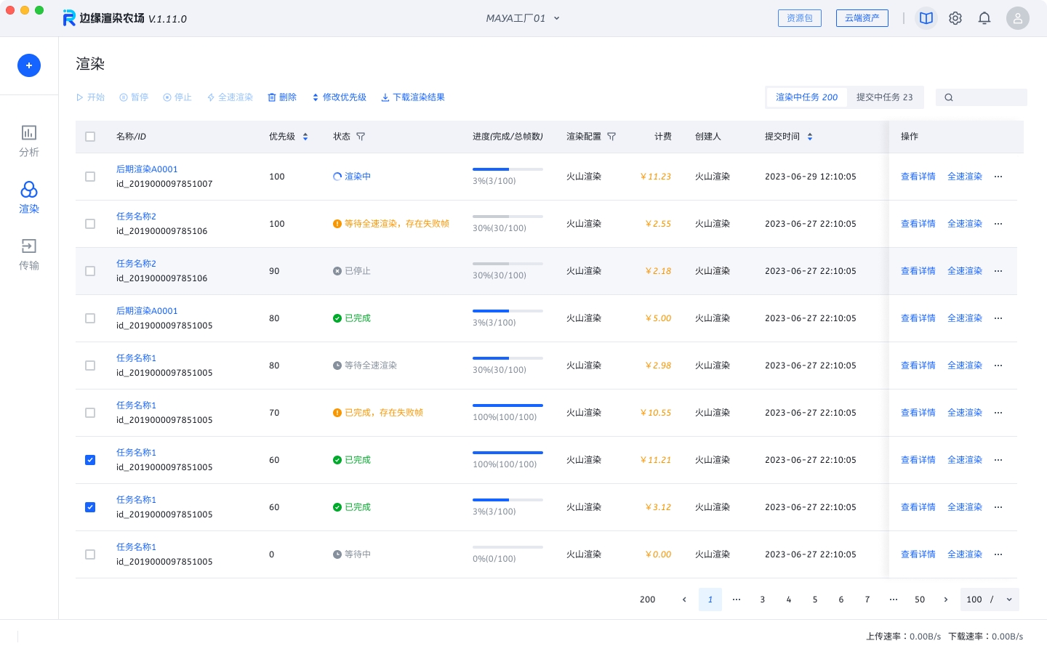Image resolution: width=1047 pixels, height=654 pixels.
Task: Click the user avatar icon
Action: coord(1017,18)
